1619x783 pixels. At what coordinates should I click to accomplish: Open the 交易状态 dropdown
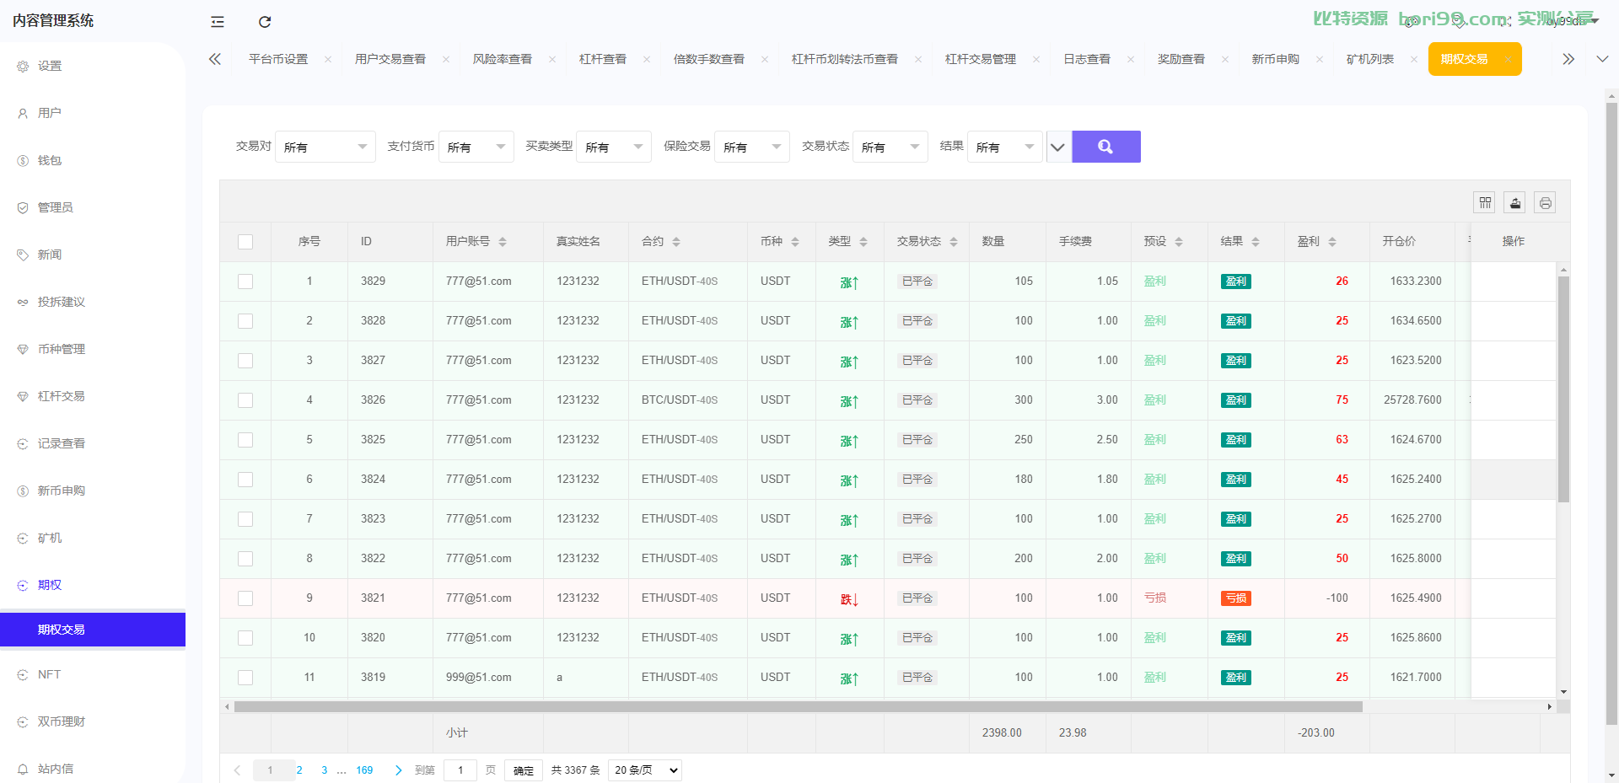click(890, 147)
